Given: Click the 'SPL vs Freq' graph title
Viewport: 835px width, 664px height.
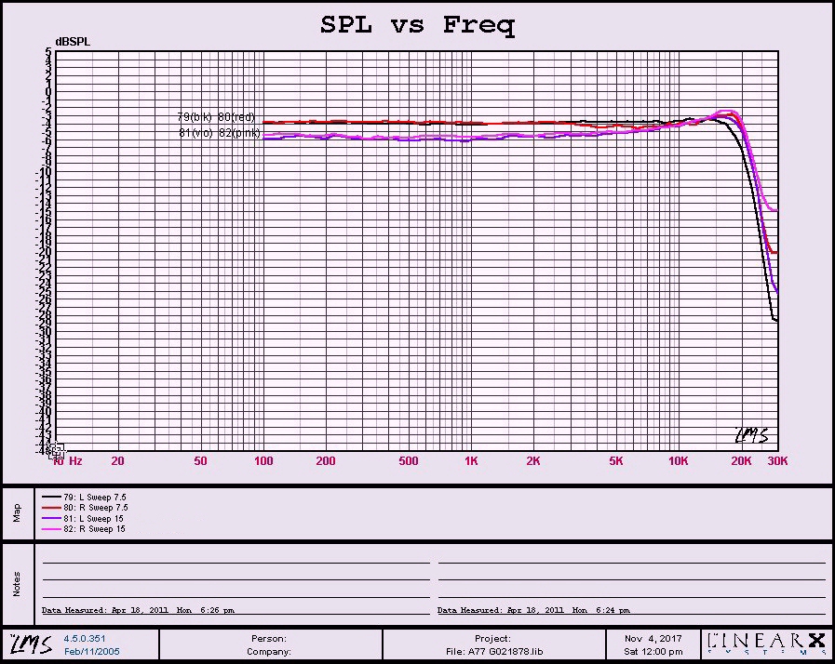Looking at the screenshot, I should click(417, 25).
